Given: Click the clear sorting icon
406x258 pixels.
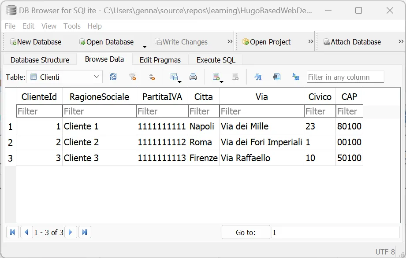Looking at the screenshot, I should click(152, 77).
